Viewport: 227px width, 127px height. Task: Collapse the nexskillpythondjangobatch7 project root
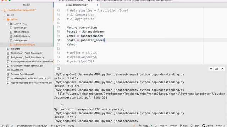pos(2,10)
